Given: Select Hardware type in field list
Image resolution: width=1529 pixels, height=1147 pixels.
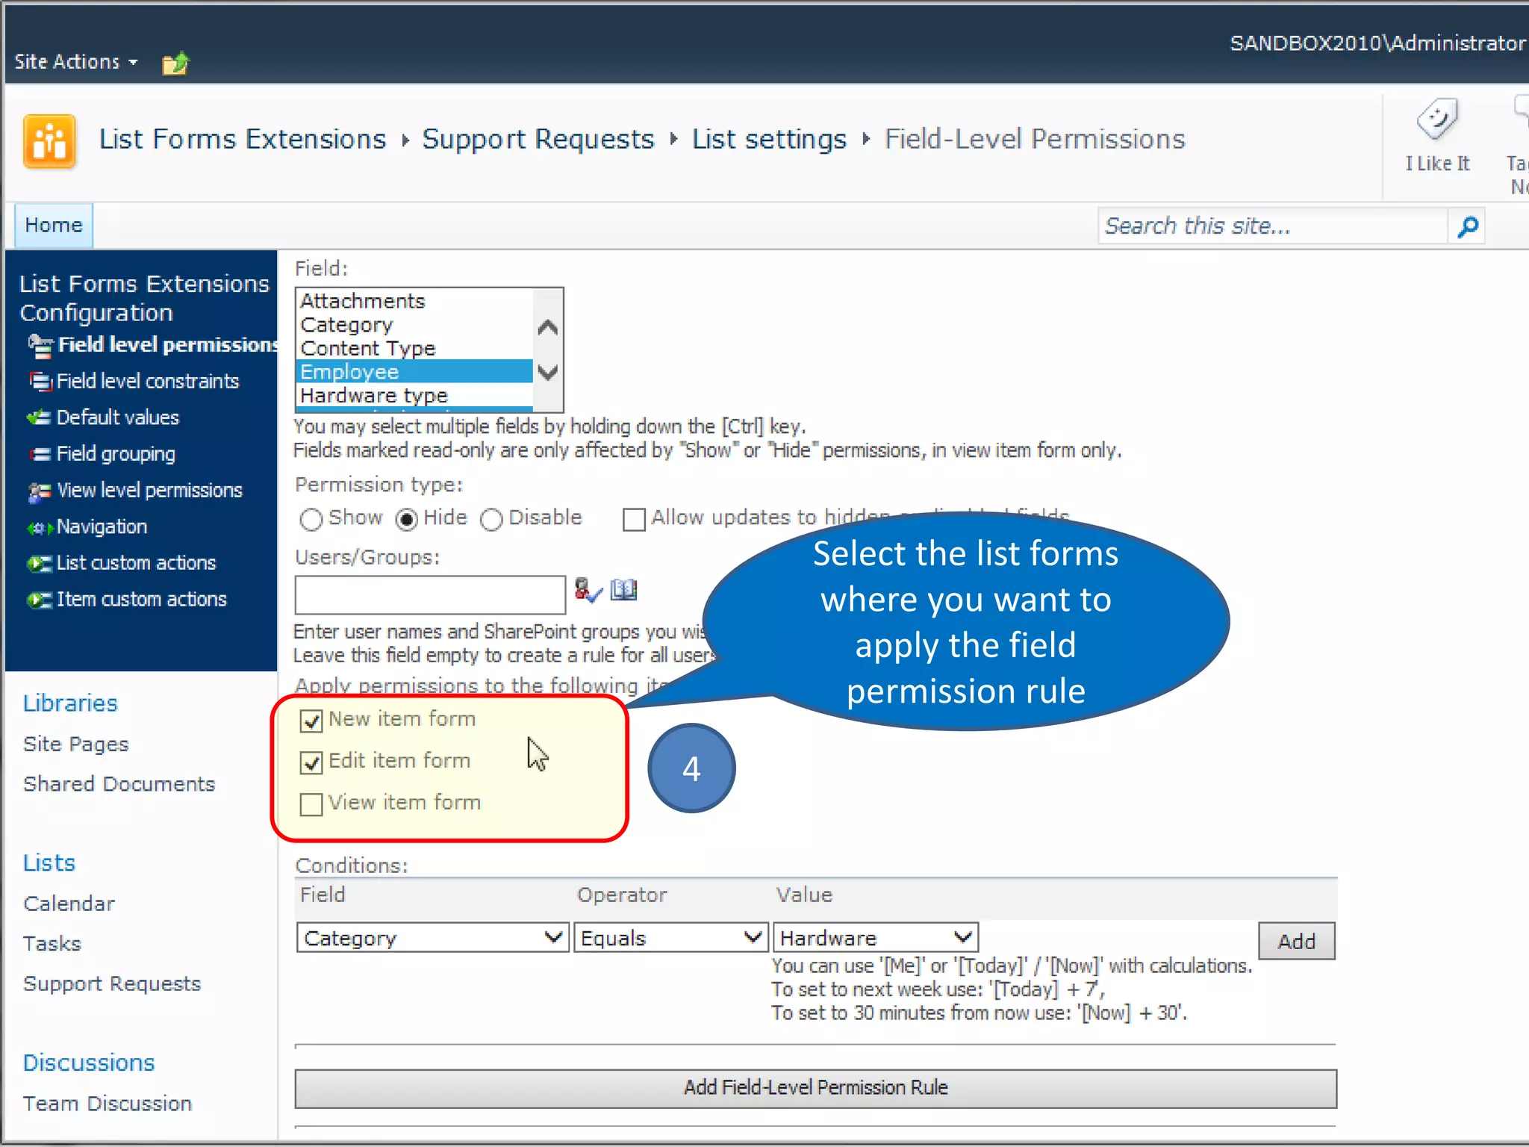Looking at the screenshot, I should click(x=414, y=395).
